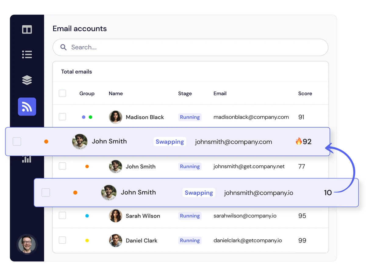Screen dimensions: 366x276
Task: Click score 99 for Daniel Clark
Action: pyautogui.click(x=302, y=240)
